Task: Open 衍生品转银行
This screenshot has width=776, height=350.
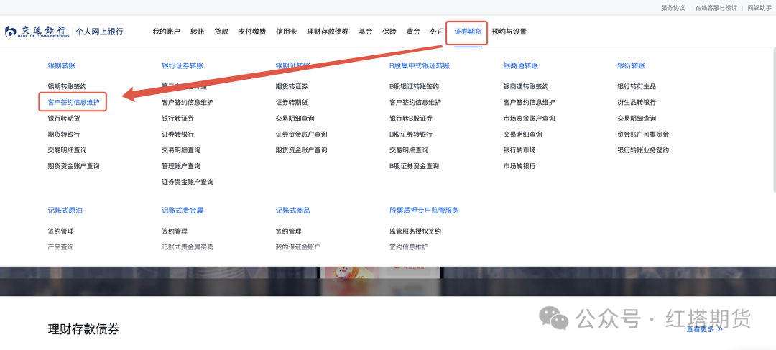Action: coord(637,103)
